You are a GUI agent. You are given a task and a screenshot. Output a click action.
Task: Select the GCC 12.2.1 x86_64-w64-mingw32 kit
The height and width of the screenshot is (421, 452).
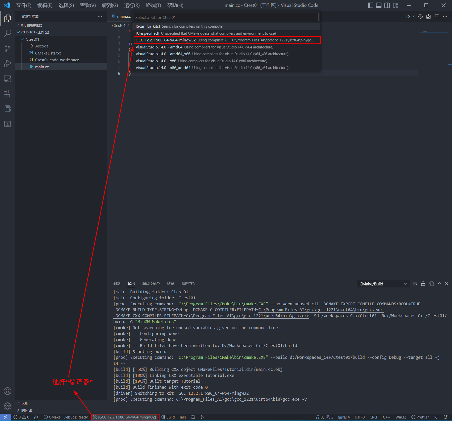[226, 40]
